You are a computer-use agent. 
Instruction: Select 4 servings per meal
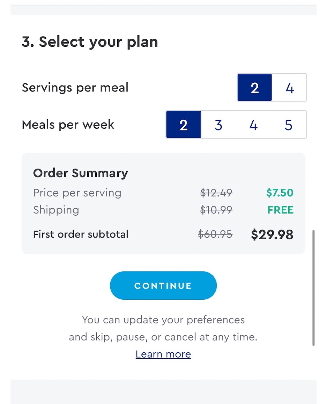[289, 88]
